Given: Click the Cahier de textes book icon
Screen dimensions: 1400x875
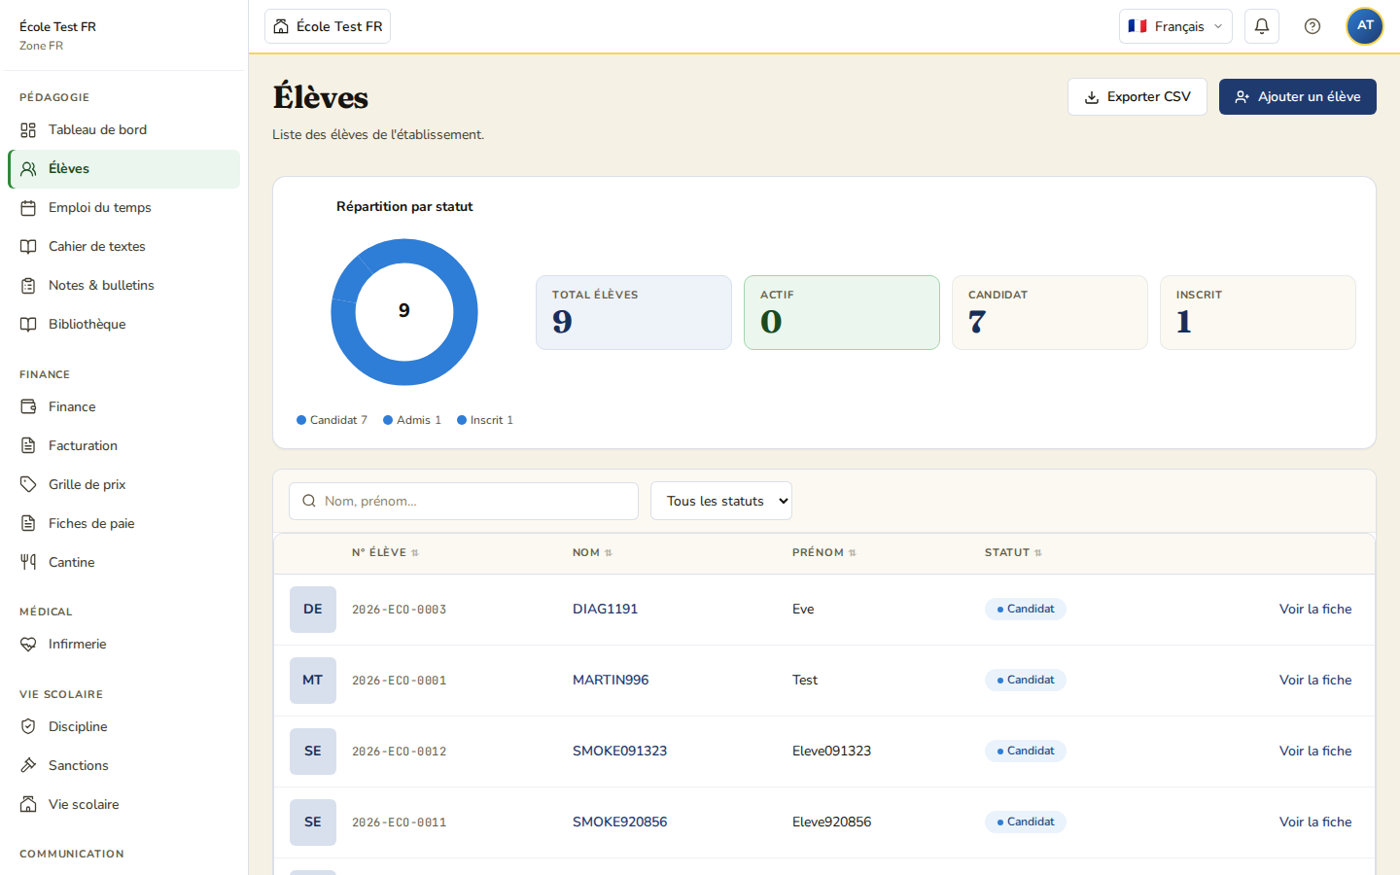Looking at the screenshot, I should [x=28, y=247].
